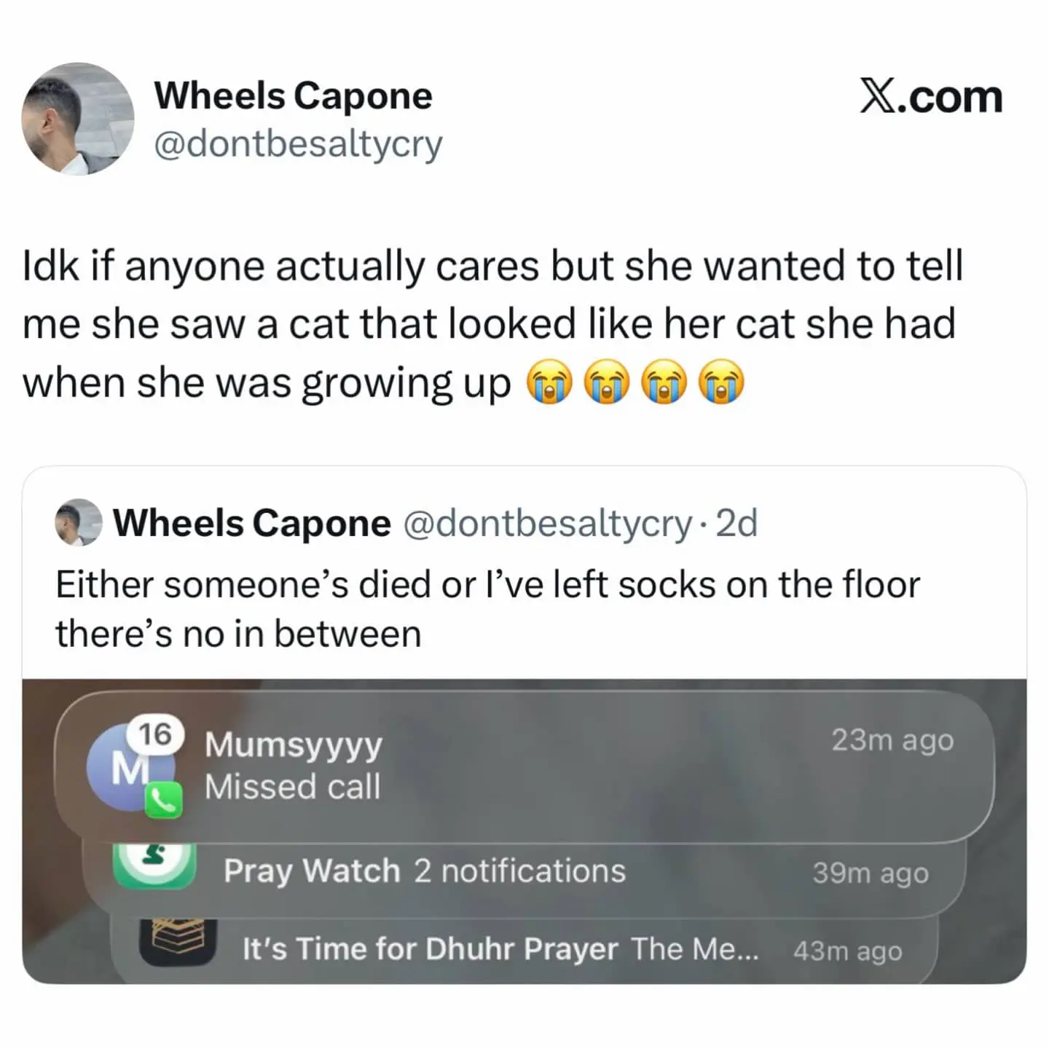Image resolution: width=1049 pixels, height=1049 pixels.
Task: Click the small quoted-tweet avatar
Action: click(x=79, y=522)
